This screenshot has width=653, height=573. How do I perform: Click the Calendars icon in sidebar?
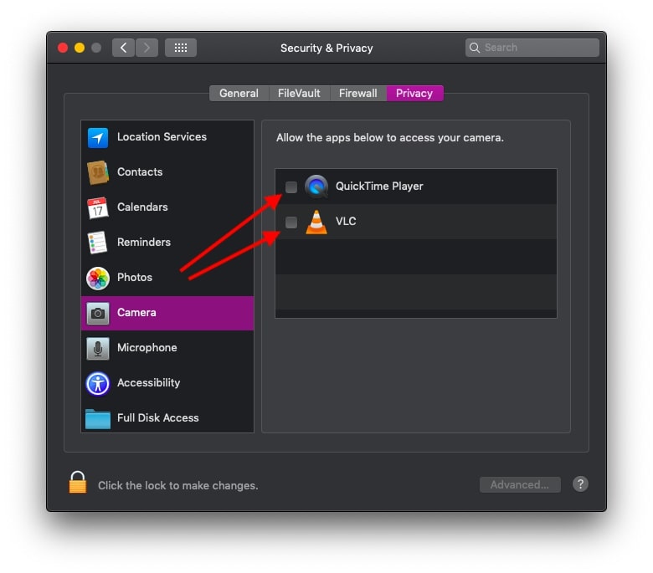[x=98, y=207]
